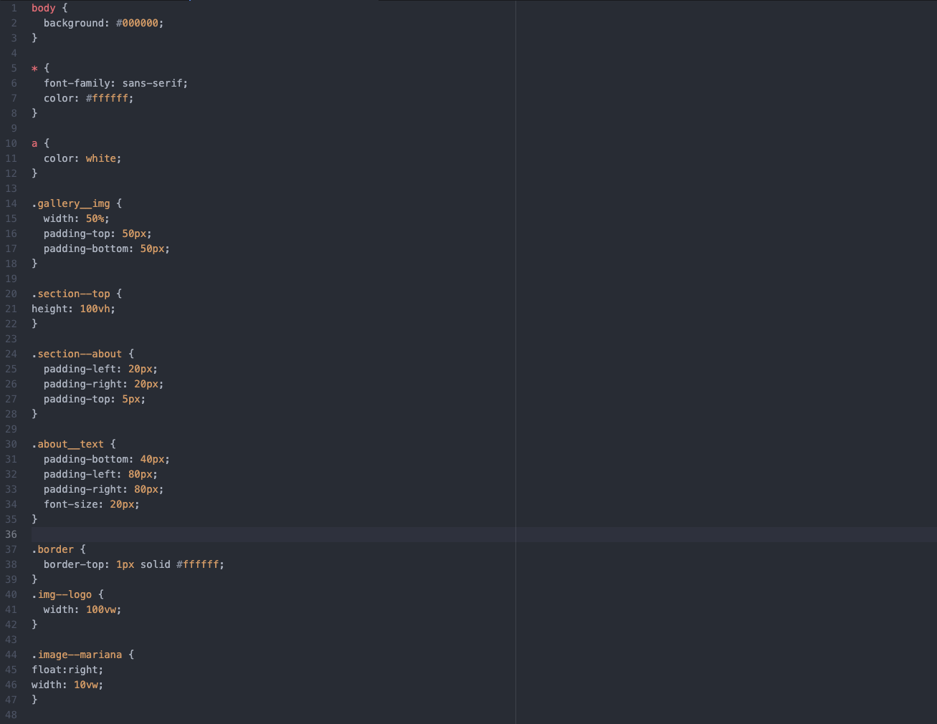Click gutter line number 1

click(14, 8)
